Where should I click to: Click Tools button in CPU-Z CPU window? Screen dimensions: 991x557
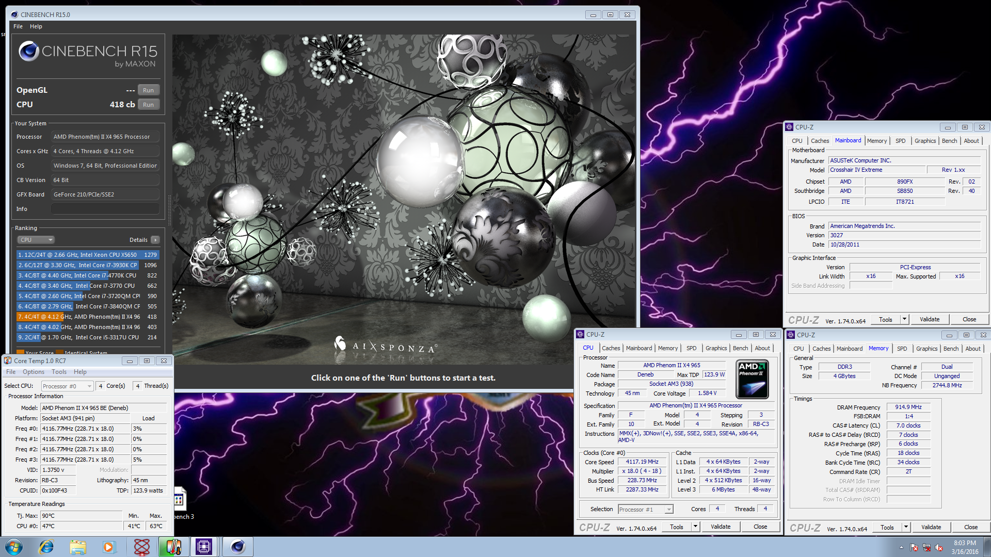pyautogui.click(x=677, y=527)
